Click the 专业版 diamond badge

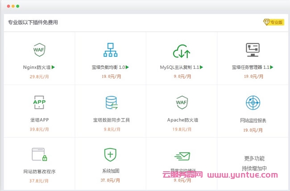tap(273, 22)
